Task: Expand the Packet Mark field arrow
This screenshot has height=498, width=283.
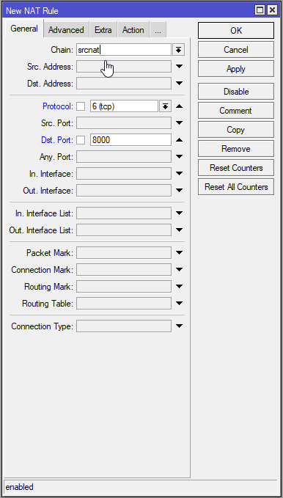Action: [x=179, y=253]
